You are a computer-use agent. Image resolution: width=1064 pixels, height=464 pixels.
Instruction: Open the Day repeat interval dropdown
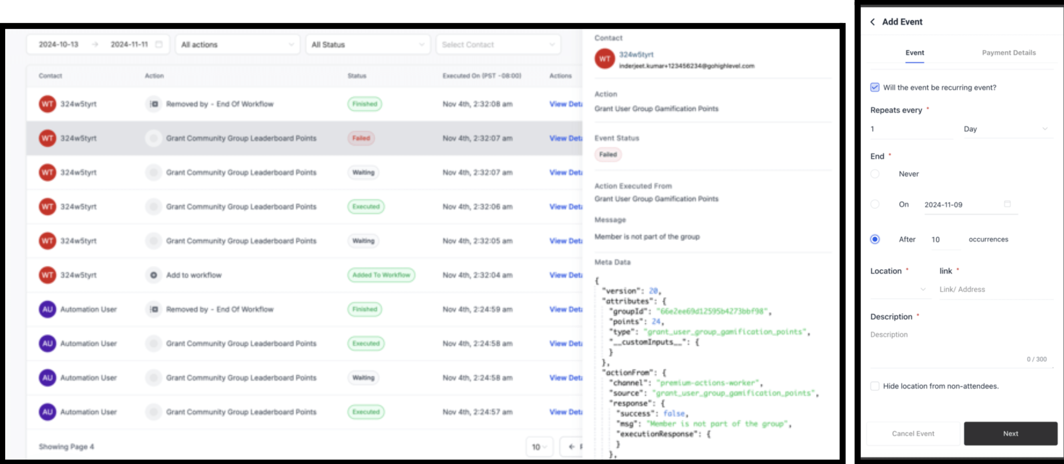[x=1005, y=129]
